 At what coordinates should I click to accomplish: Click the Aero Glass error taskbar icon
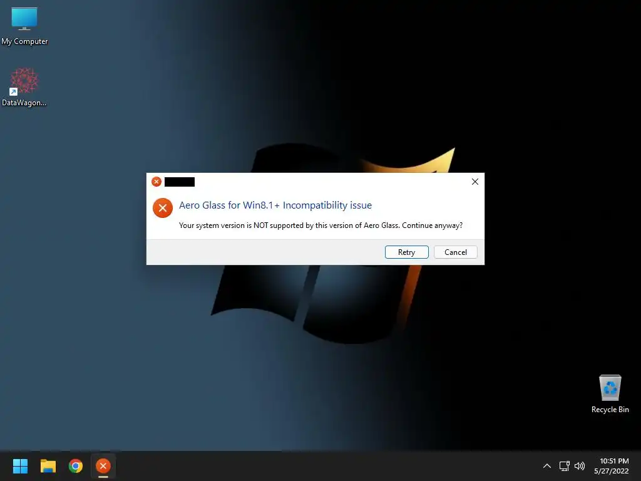coord(103,466)
